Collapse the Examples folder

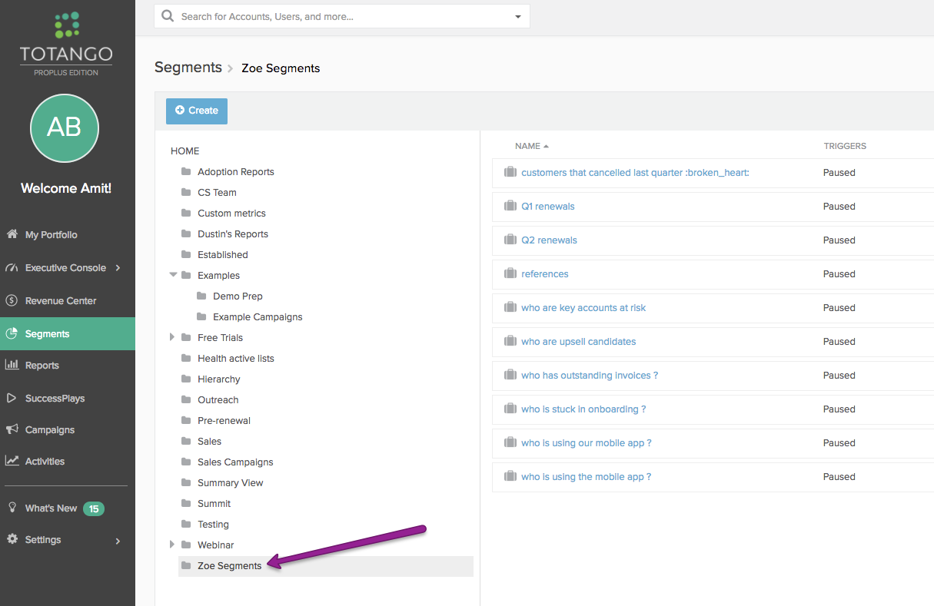(174, 275)
